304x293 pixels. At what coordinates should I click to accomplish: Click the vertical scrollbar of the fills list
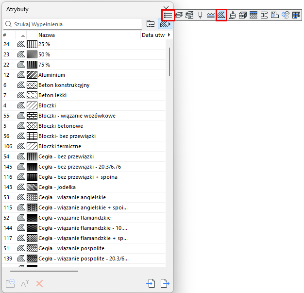(169, 62)
